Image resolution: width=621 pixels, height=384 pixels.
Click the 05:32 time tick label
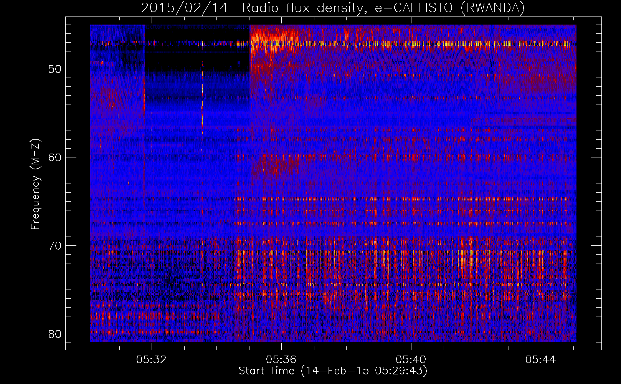152,360
